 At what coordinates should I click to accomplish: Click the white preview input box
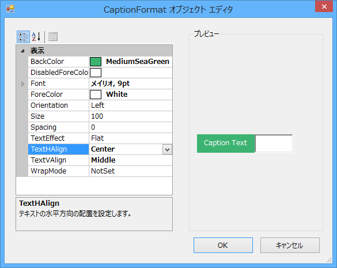pyautogui.click(x=274, y=144)
